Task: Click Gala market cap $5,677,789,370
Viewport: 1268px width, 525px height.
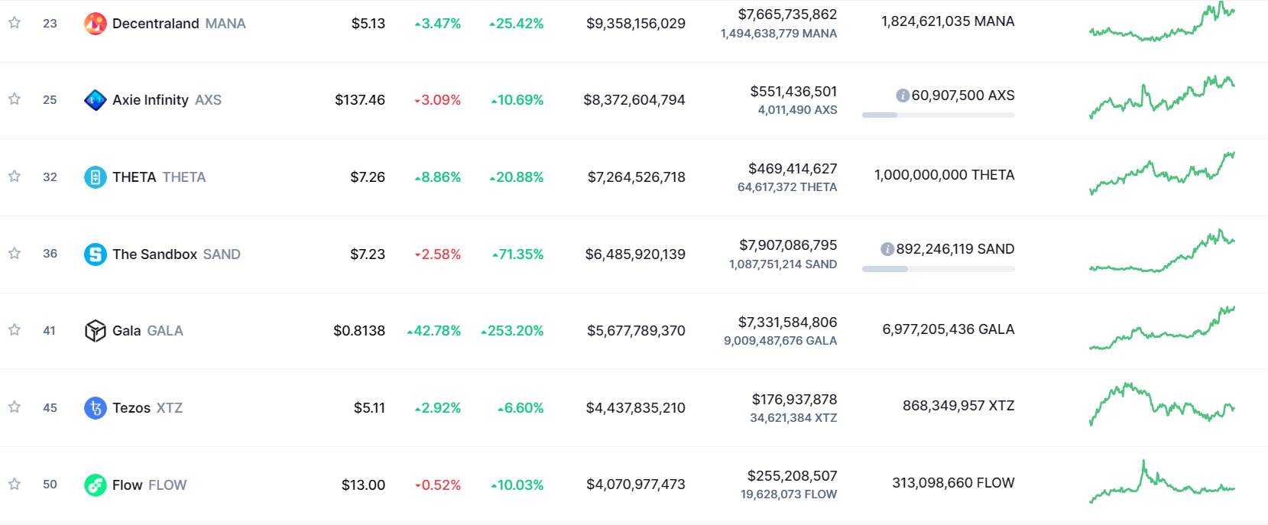Action: click(x=636, y=331)
